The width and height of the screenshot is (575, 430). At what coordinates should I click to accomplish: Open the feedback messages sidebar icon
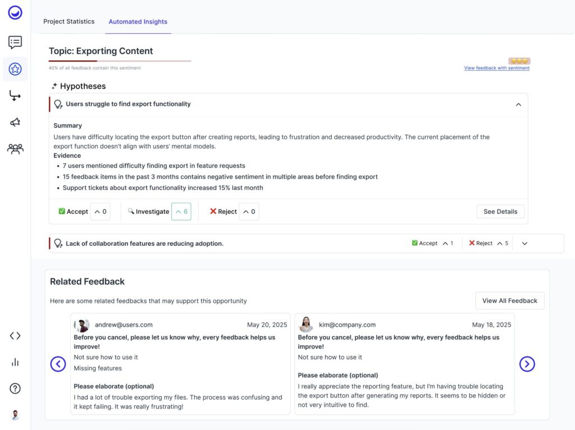tap(15, 42)
